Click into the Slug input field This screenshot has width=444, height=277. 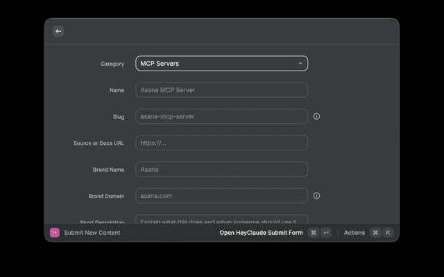pyautogui.click(x=222, y=116)
